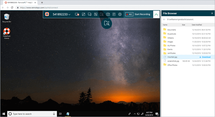Click the REC record button
Viewport: 215px width, 117px height.
pos(129,14)
